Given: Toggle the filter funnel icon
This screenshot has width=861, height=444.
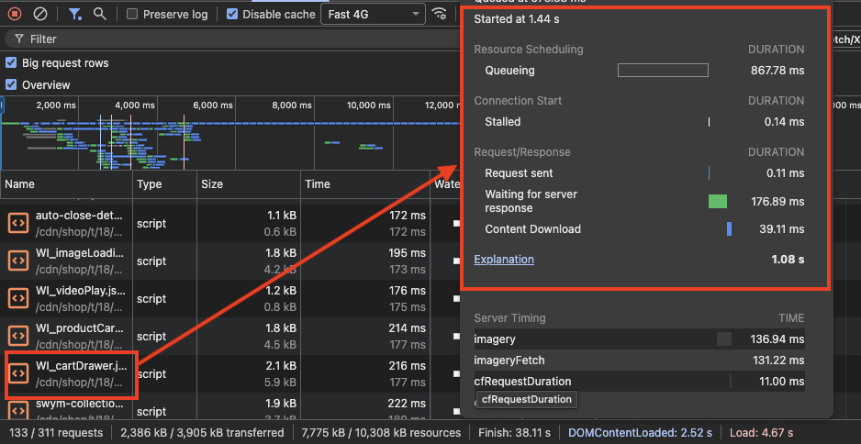Looking at the screenshot, I should 74,14.
